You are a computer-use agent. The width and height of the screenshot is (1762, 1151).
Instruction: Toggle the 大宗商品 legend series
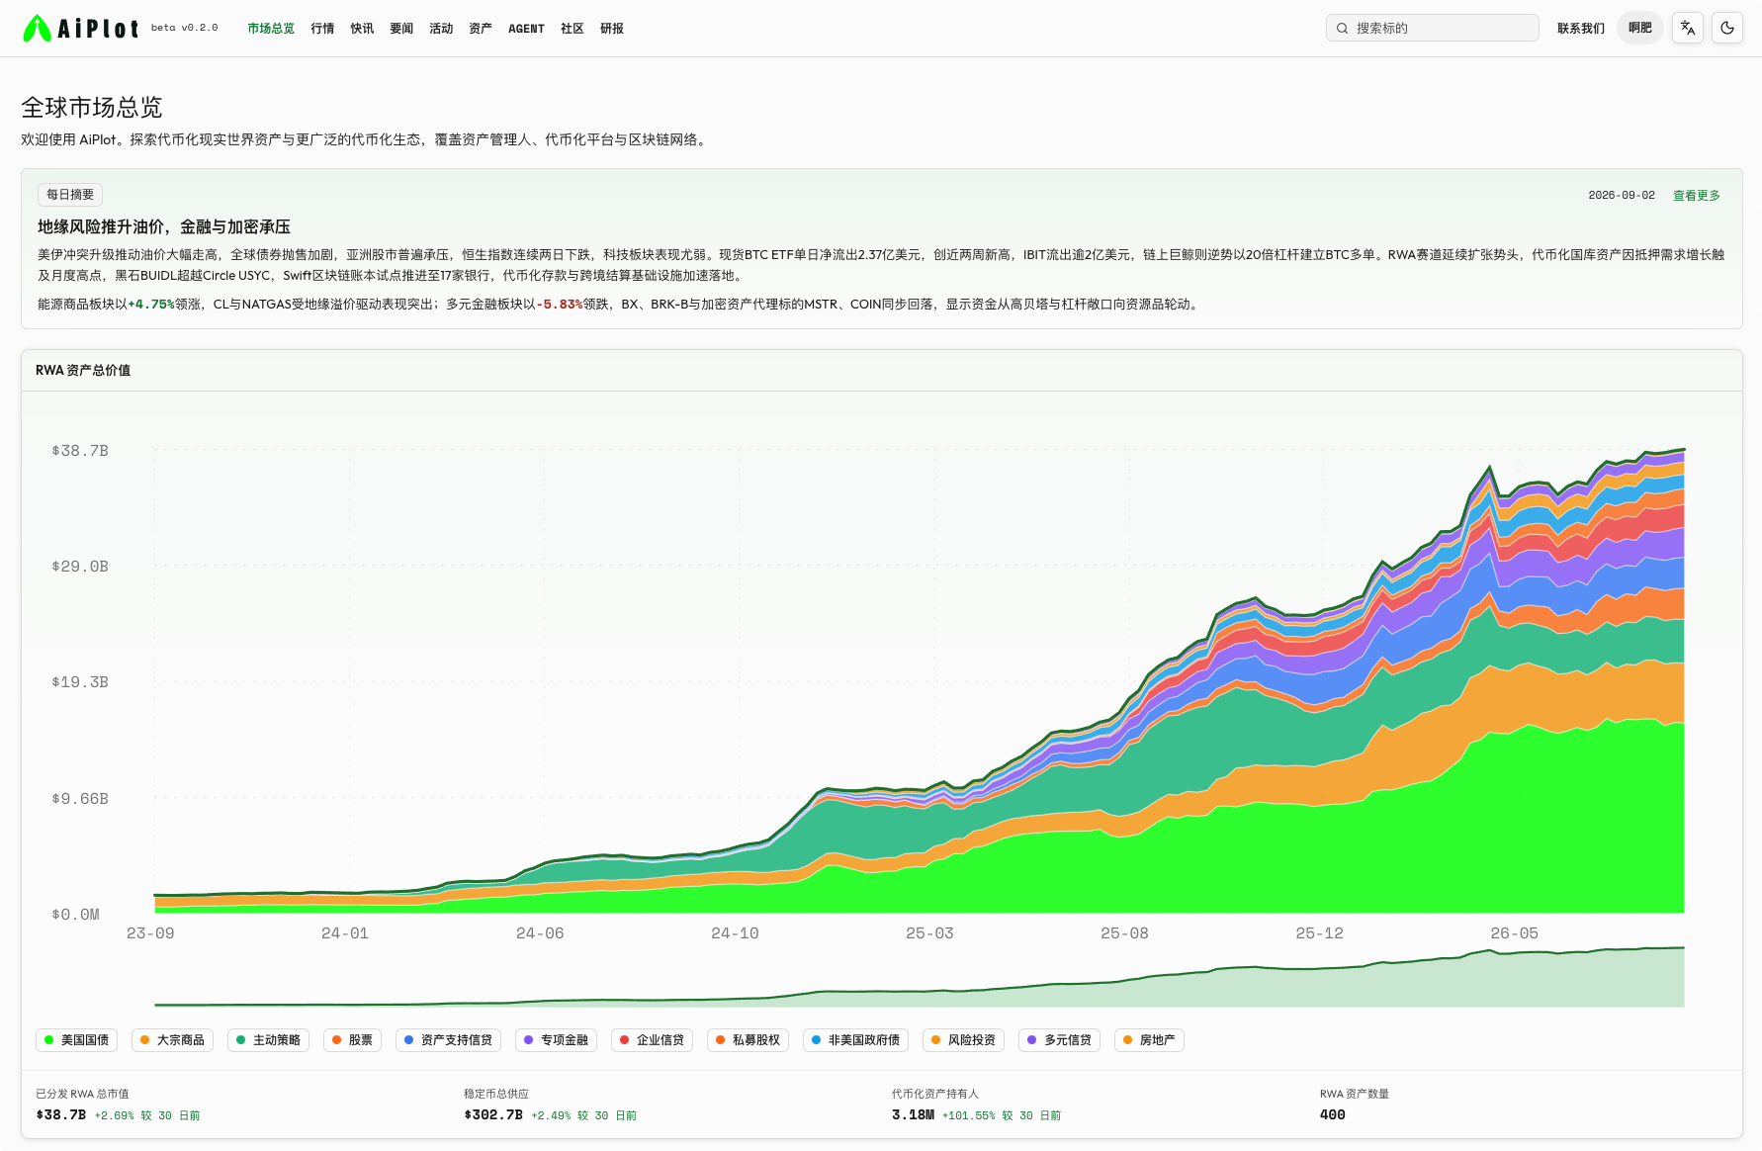click(173, 1040)
